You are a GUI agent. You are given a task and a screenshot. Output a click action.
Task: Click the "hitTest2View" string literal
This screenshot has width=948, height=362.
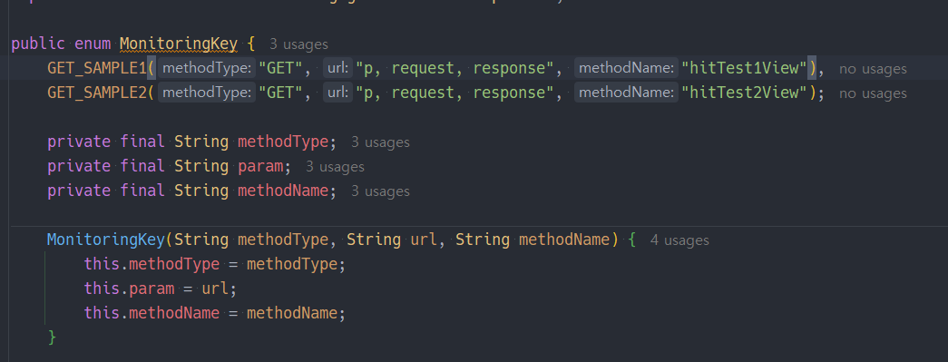[744, 93]
